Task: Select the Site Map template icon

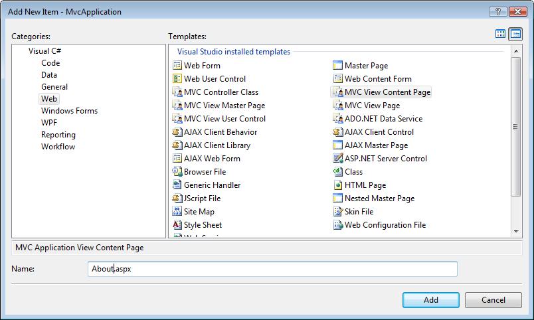Action: 177,211
